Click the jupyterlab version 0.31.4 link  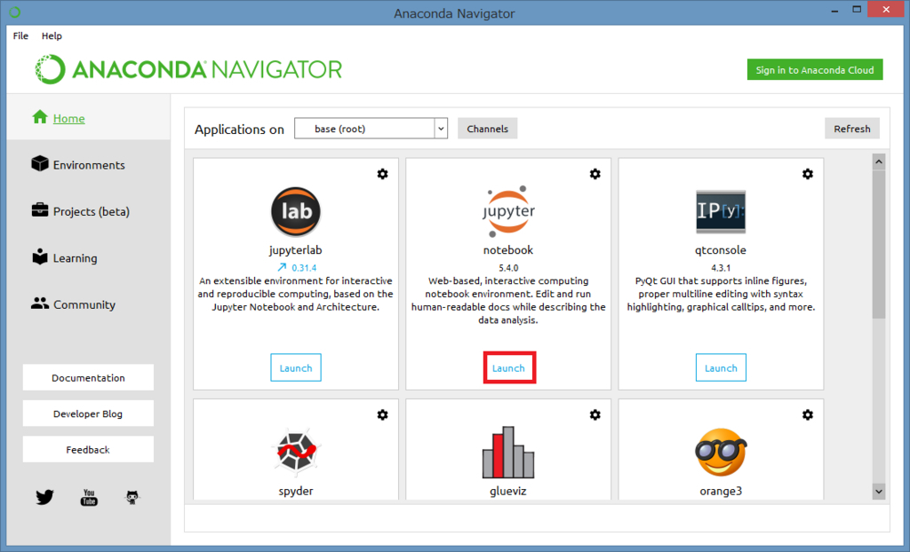click(304, 268)
